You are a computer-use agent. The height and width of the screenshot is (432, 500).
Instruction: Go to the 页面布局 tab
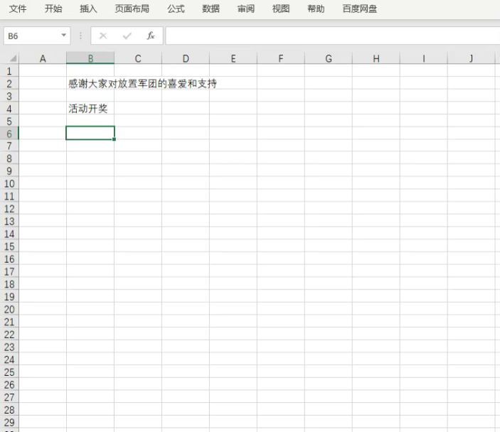pyautogui.click(x=132, y=9)
